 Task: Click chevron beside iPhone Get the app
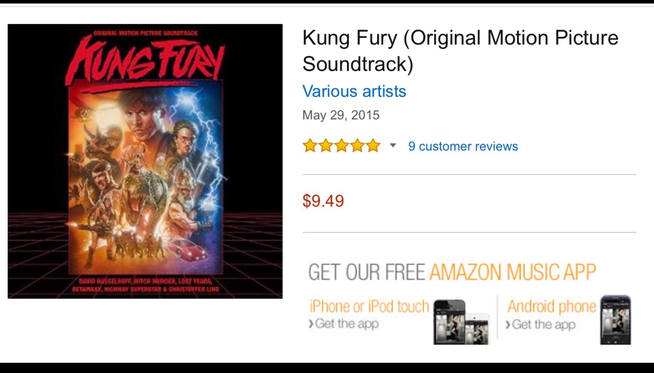(x=311, y=324)
